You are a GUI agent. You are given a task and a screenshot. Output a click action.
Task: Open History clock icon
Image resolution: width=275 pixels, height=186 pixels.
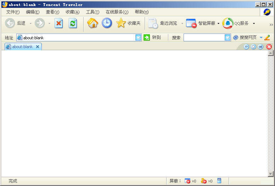[107, 23]
